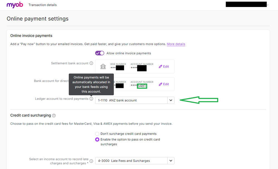Open Transaction details in top navigation
The image size is (278, 169).
pos(43,5)
